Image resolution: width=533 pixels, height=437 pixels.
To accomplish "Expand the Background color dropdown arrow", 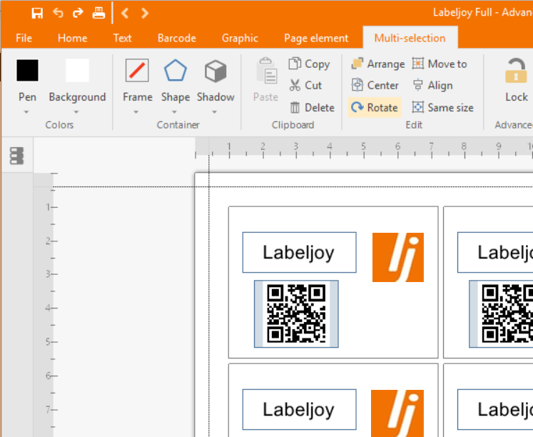I will click(76, 112).
